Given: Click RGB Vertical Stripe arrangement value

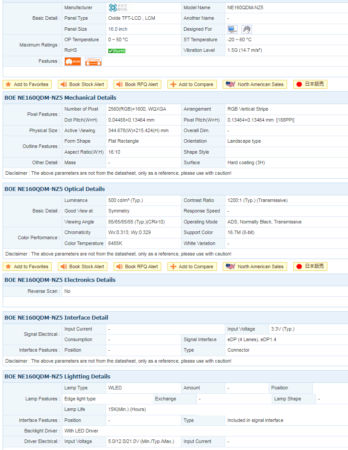Looking at the screenshot, I should point(248,109).
